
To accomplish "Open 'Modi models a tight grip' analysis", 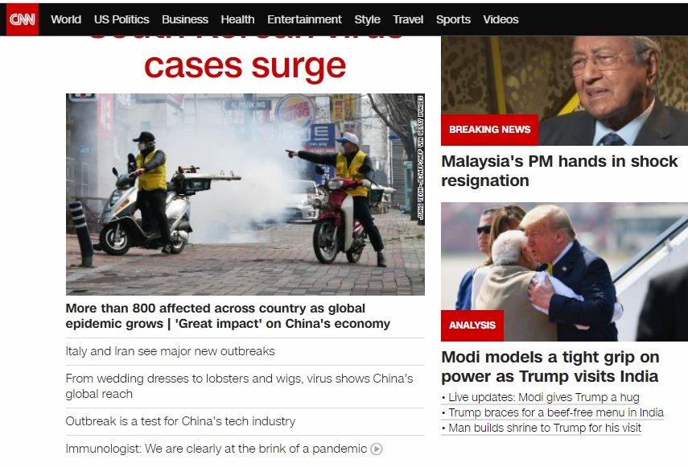I will (x=550, y=367).
